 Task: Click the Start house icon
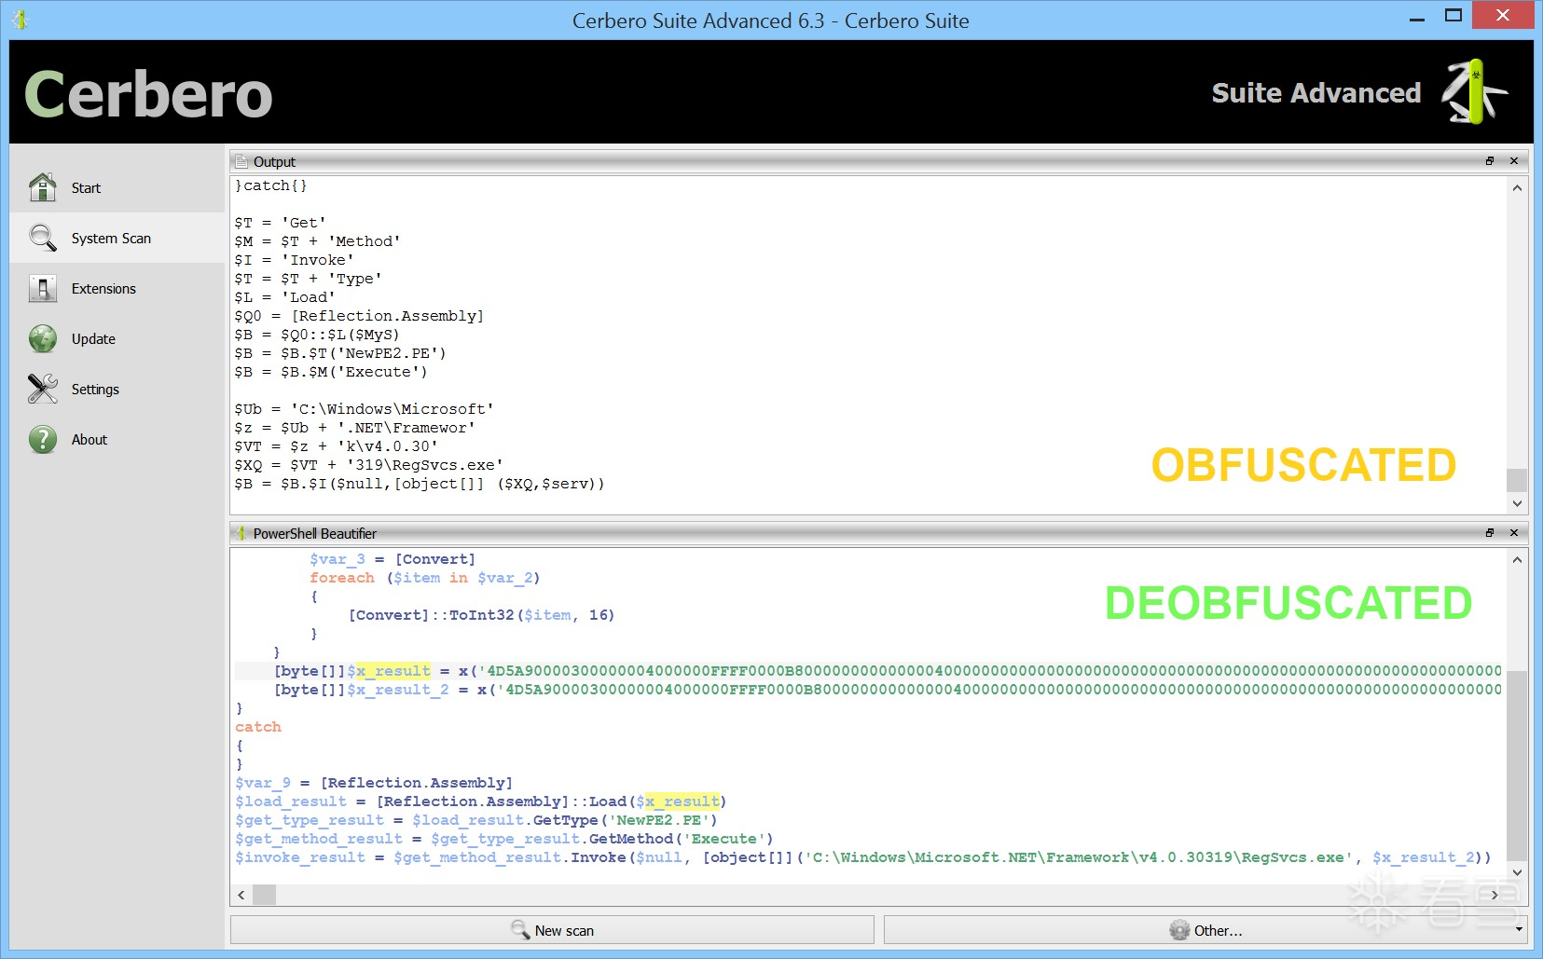pyautogui.click(x=43, y=187)
